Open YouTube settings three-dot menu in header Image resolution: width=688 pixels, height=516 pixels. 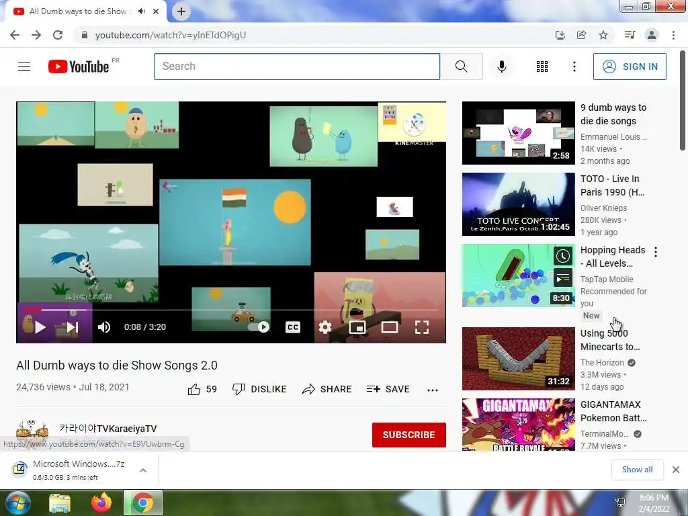click(574, 67)
